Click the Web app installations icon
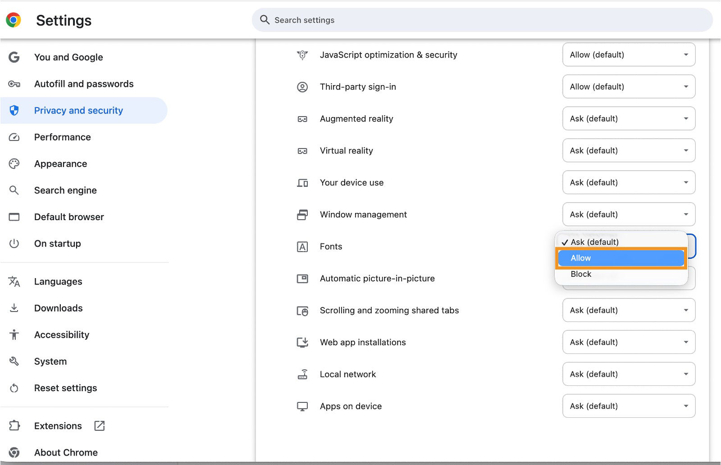Screen dimensions: 721x465 pyautogui.click(x=302, y=343)
